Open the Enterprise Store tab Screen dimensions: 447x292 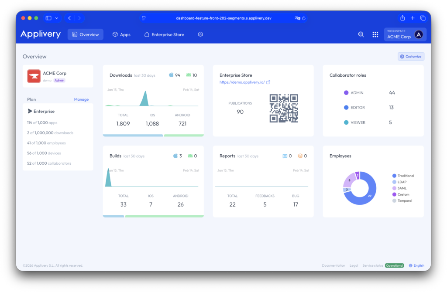tap(164, 34)
